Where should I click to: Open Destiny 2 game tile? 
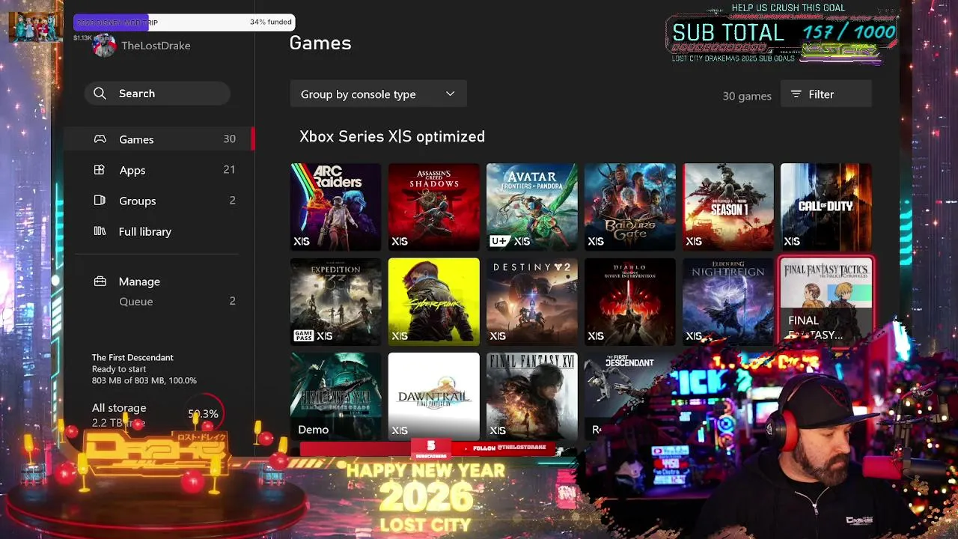pos(531,302)
